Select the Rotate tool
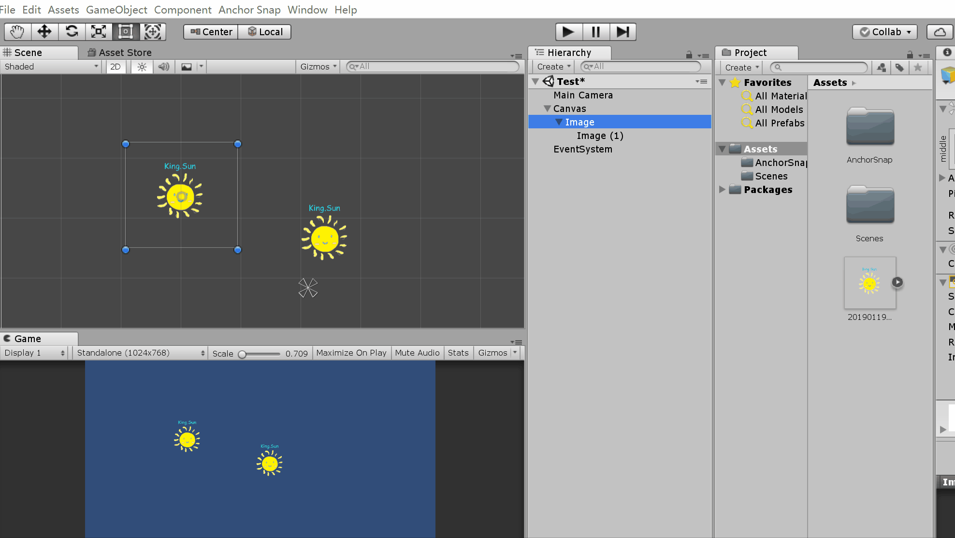This screenshot has height=538, width=955. point(72,32)
